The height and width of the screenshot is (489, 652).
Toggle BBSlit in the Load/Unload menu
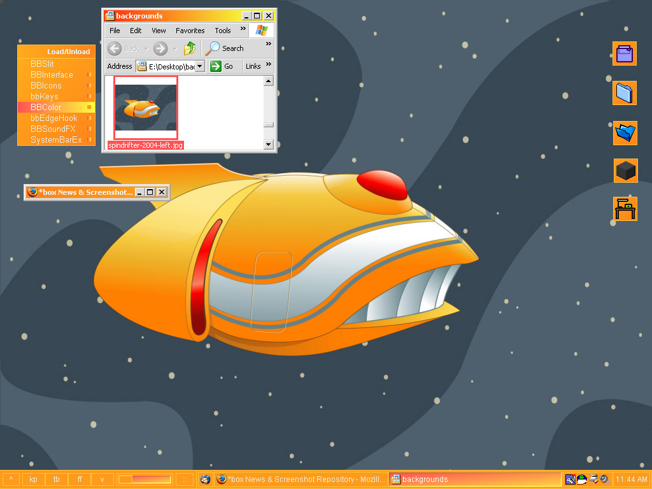(x=57, y=64)
